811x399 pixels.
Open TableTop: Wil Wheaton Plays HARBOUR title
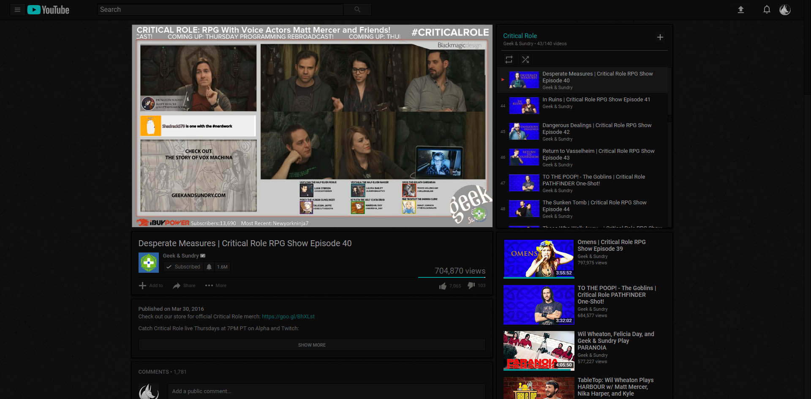point(615,387)
